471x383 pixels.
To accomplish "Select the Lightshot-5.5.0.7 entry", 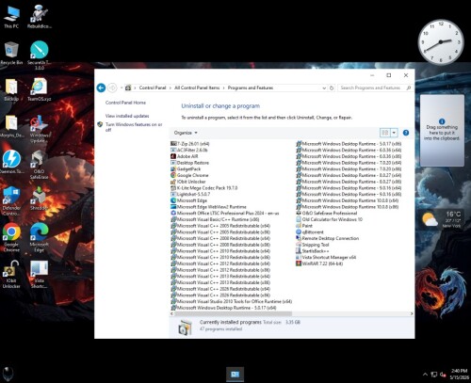I will pos(190,194).
